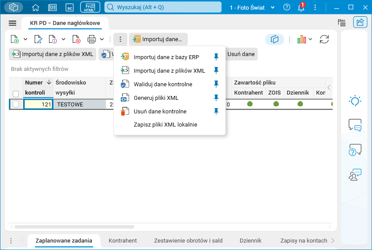The image size is (372, 250).
Task: Click the lightbulb icon in right sidebar
Action: (x=355, y=101)
